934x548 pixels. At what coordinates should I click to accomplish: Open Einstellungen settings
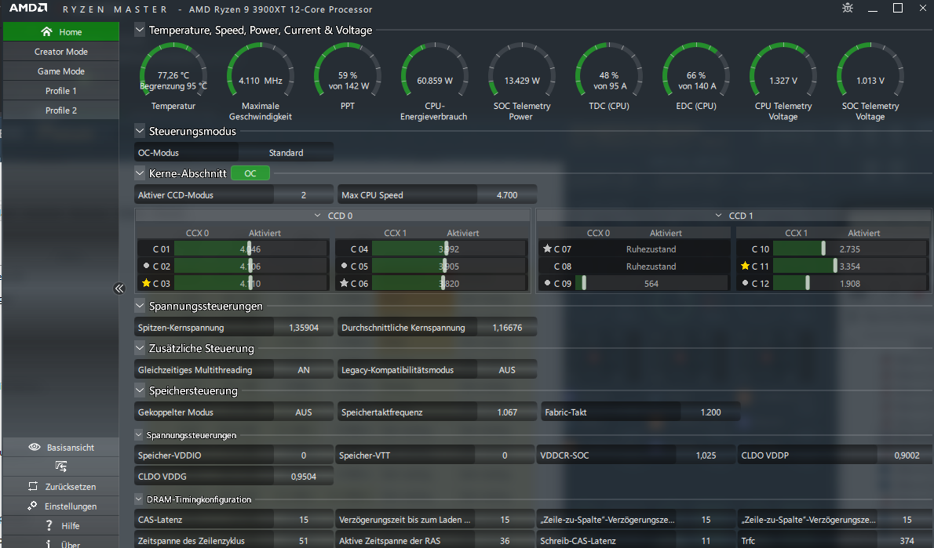[x=60, y=506]
